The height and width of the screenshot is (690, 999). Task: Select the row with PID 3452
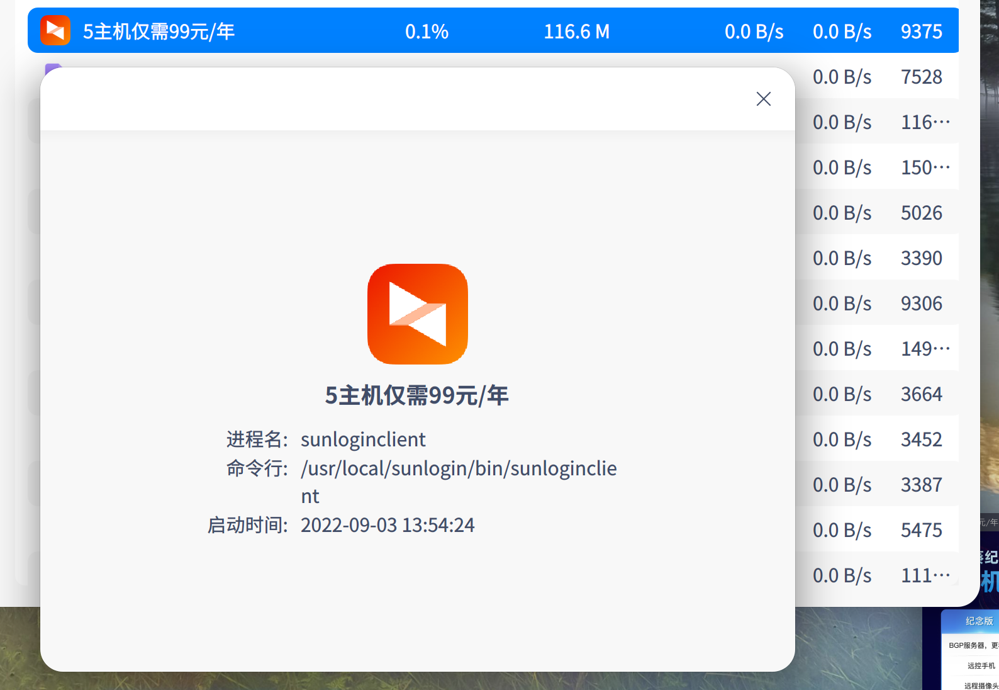pos(877,439)
